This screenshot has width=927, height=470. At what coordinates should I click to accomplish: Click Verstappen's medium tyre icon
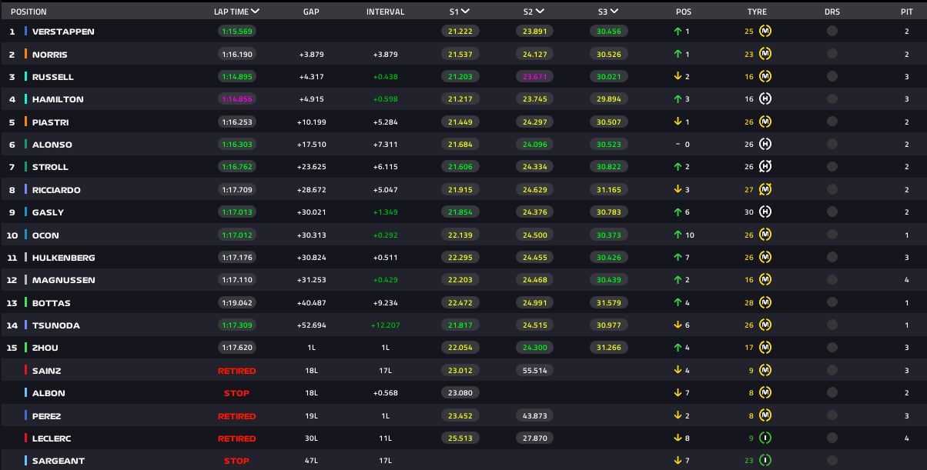click(765, 32)
